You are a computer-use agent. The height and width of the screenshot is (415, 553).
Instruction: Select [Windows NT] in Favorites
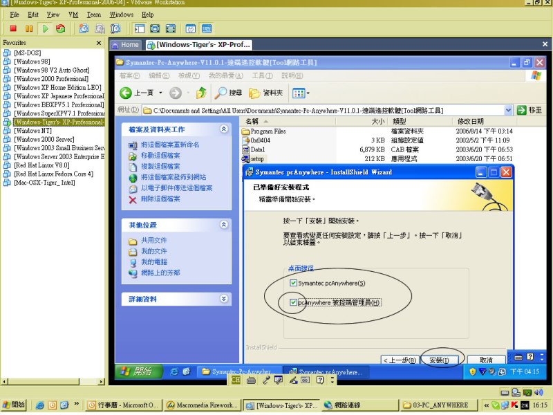click(x=32, y=131)
